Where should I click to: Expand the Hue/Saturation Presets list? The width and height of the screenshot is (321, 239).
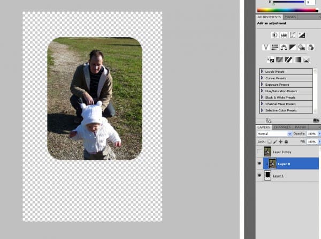point(262,91)
